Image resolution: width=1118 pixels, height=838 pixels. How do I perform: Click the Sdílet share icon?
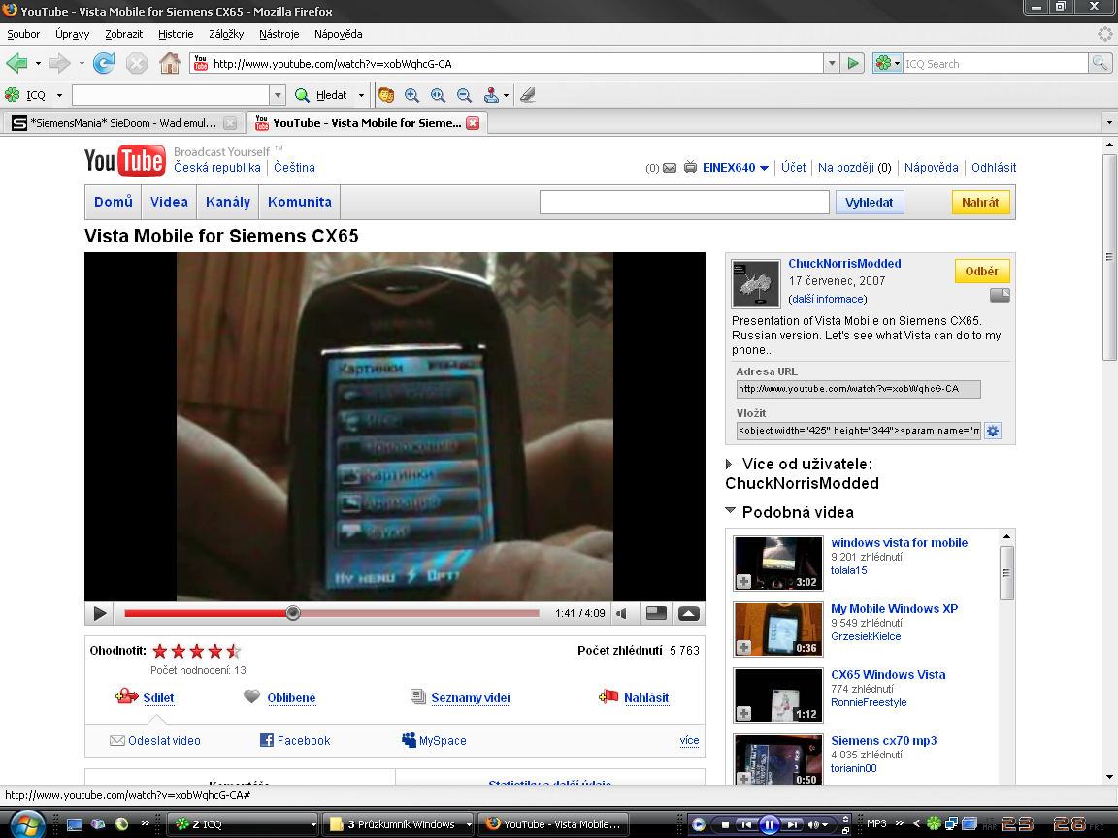tap(127, 696)
